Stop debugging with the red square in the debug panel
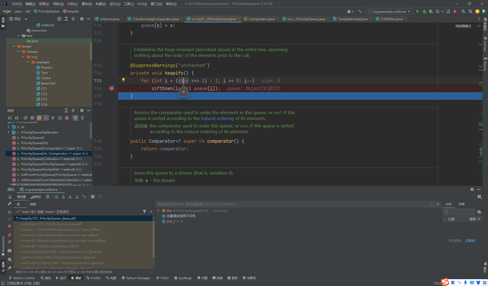This screenshot has width=488, height=286. click(10, 226)
